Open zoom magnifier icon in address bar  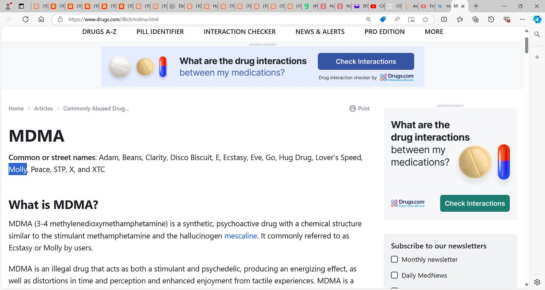pyautogui.click(x=369, y=19)
